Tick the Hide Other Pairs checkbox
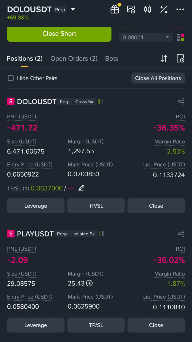 pos(11,78)
